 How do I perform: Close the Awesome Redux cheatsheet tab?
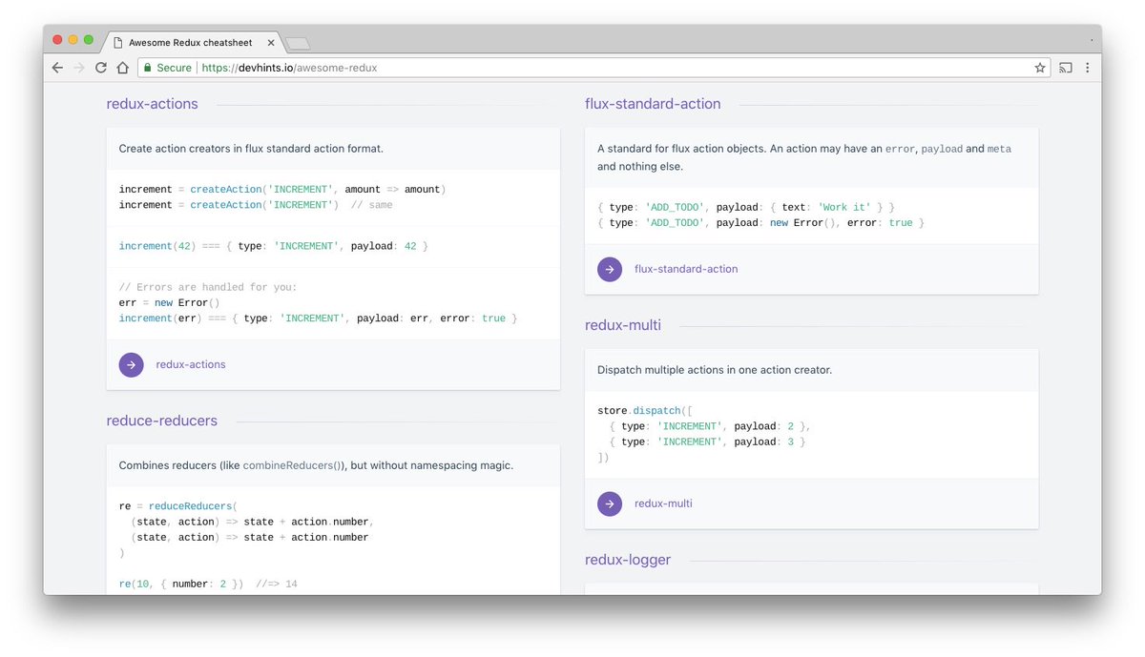pos(271,43)
